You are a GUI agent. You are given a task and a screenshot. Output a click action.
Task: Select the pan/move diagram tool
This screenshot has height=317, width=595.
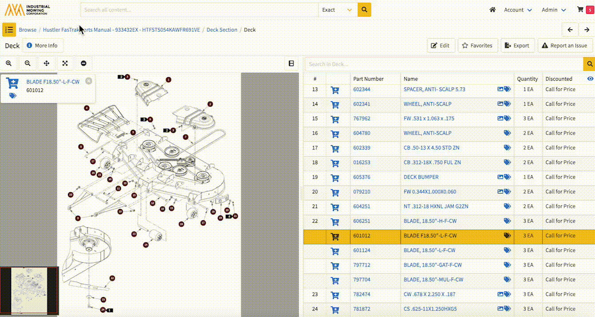(x=47, y=63)
